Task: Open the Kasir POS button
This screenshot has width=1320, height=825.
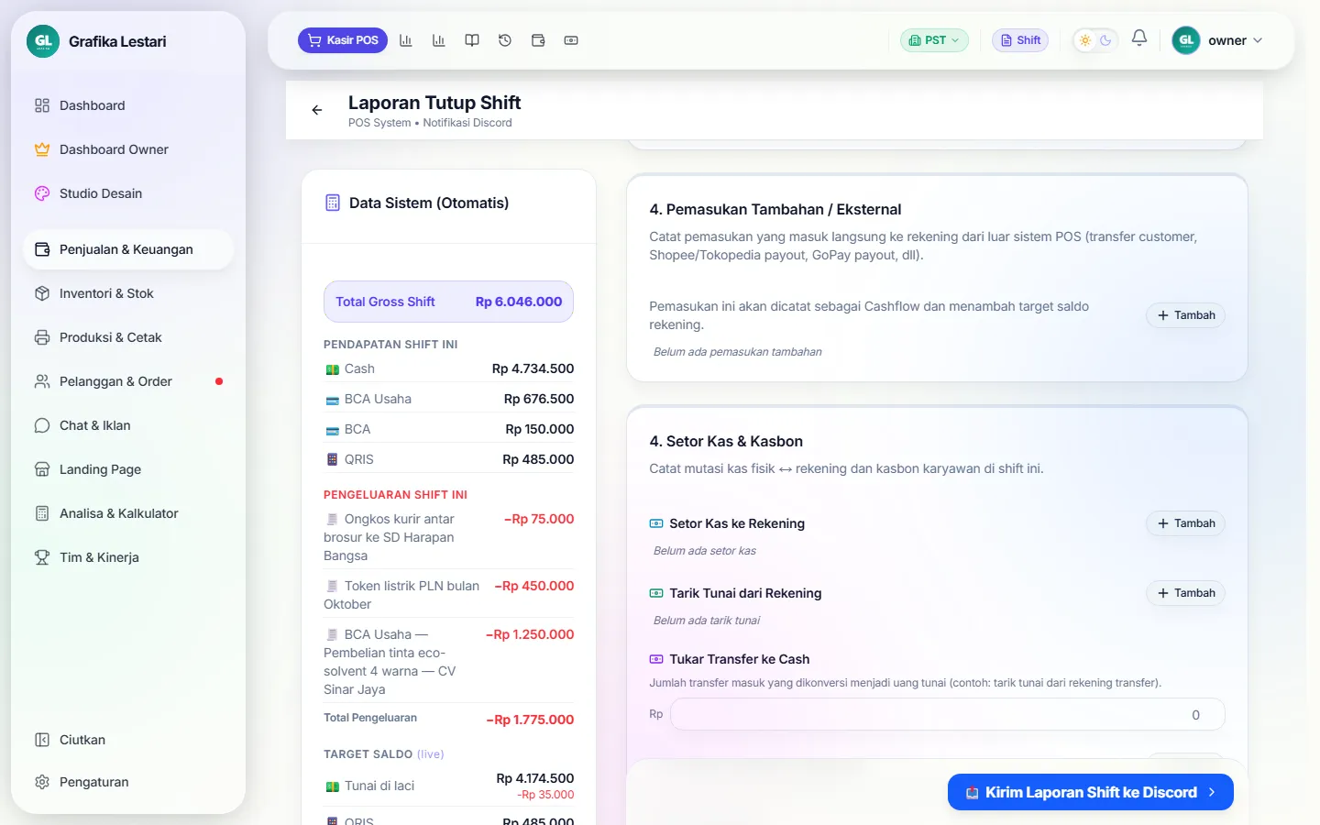Action: click(343, 40)
